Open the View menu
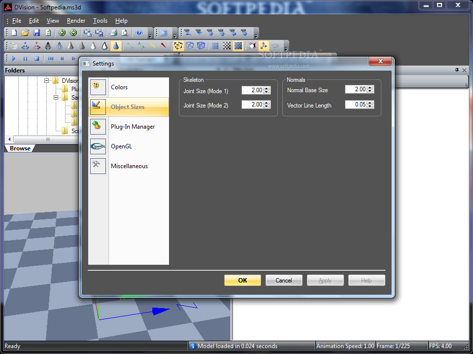This screenshot has height=354, width=473. coord(53,21)
